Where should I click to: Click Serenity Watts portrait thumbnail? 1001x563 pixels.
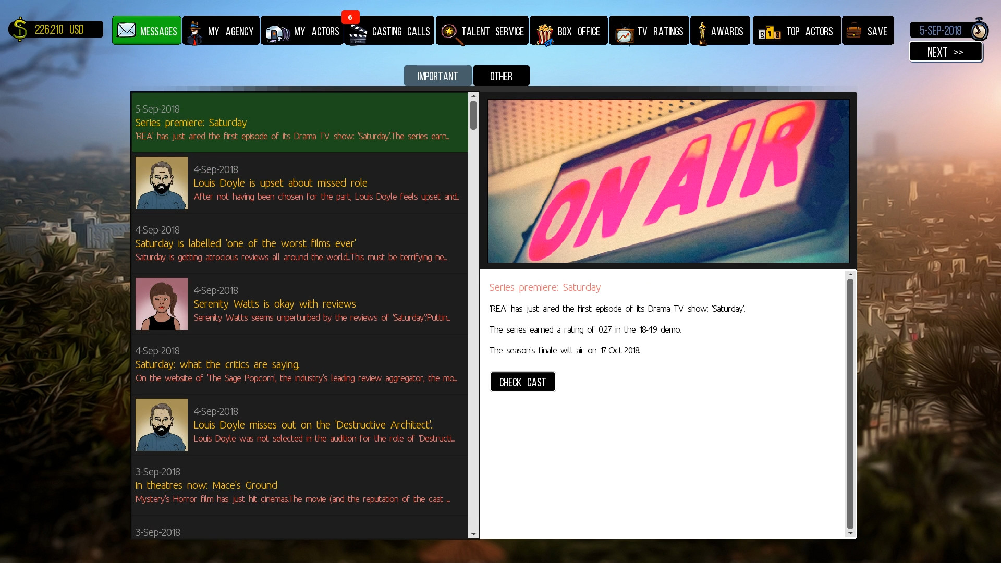[x=162, y=304]
